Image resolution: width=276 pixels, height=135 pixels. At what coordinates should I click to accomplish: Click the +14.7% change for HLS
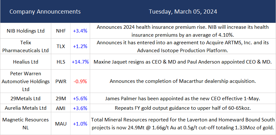coord(80,62)
